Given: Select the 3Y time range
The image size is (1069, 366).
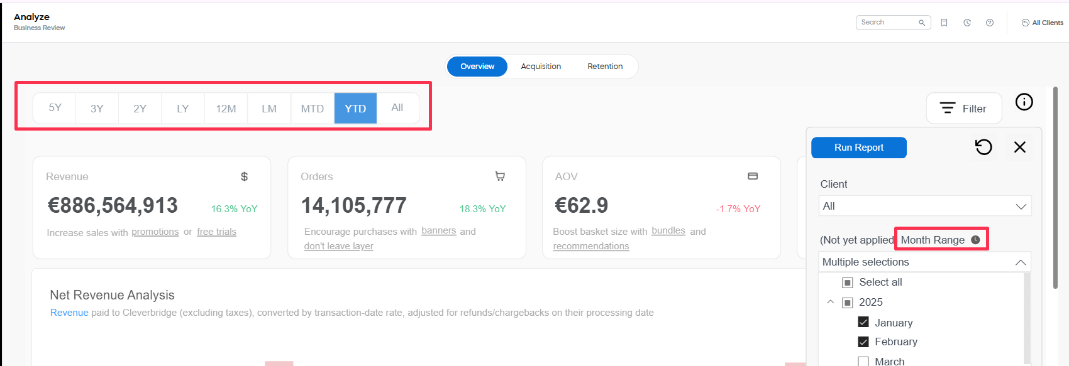Looking at the screenshot, I should pyautogui.click(x=97, y=108).
